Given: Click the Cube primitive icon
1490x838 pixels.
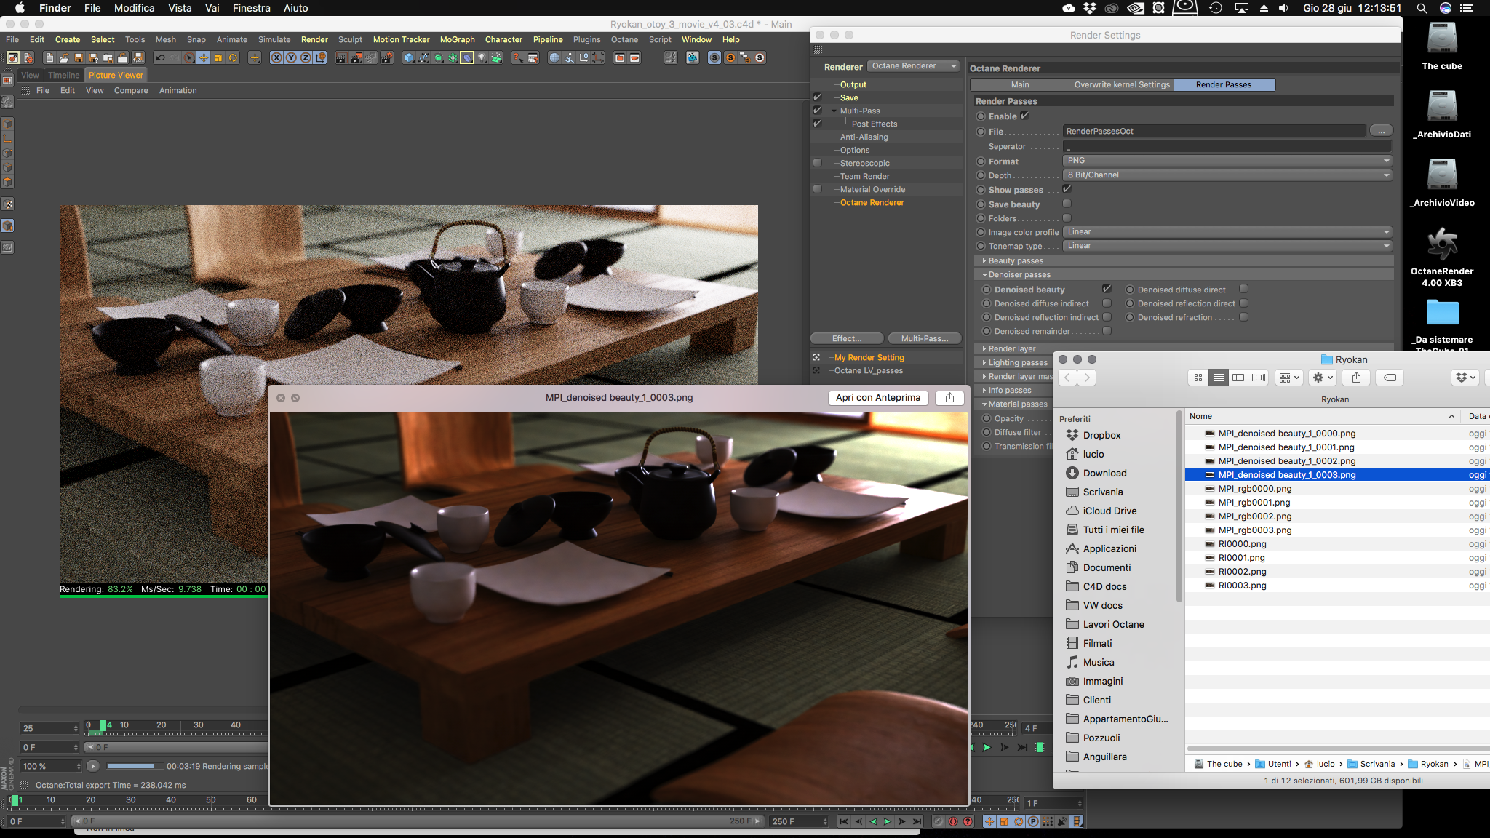Looking at the screenshot, I should tap(409, 58).
